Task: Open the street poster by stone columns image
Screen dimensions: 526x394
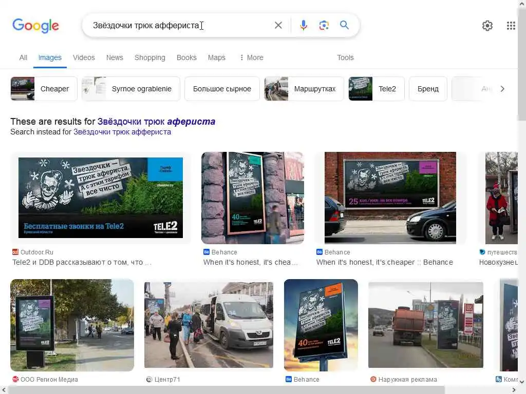Action: [x=253, y=198]
